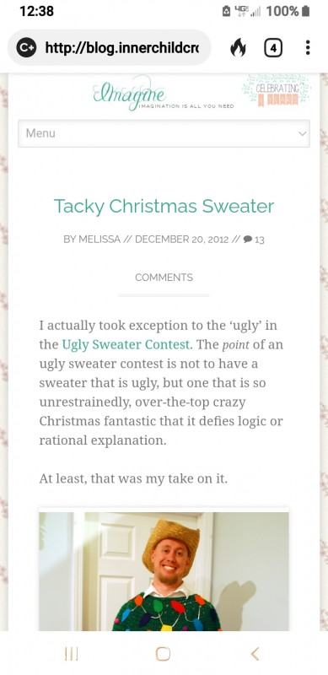
Task: Tap the Android recent apps button
Action: (x=72, y=654)
